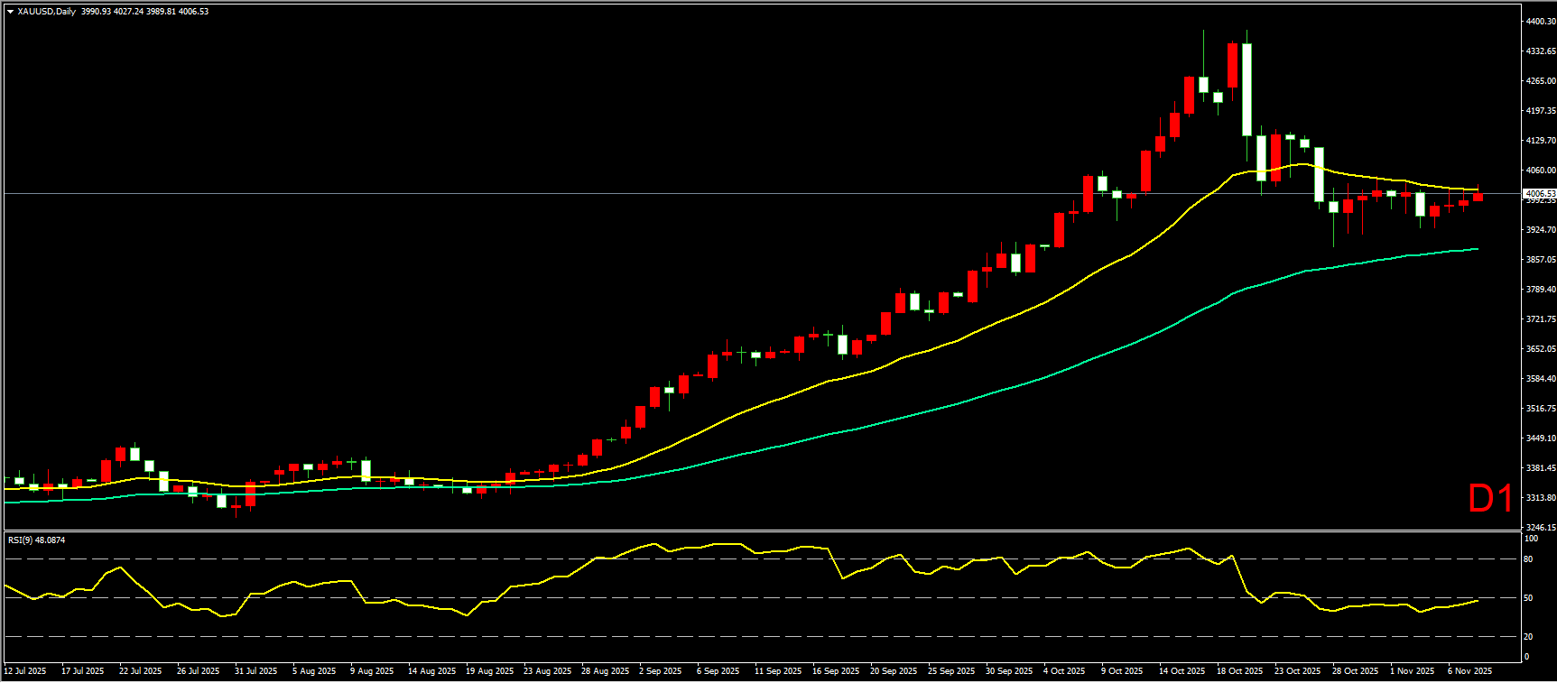Click the 4006.53 close value in the header
The height and width of the screenshot is (683, 1557).
coord(193,12)
